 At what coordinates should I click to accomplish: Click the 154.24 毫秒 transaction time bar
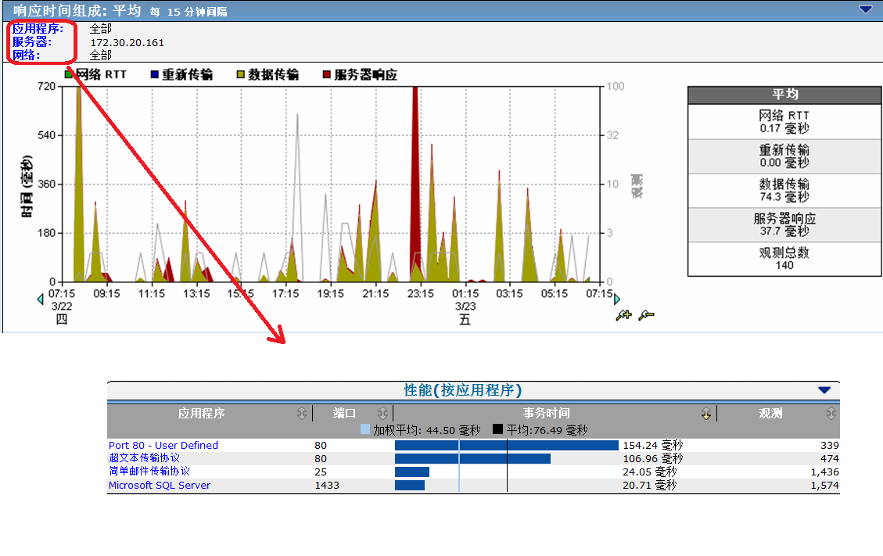tap(507, 445)
